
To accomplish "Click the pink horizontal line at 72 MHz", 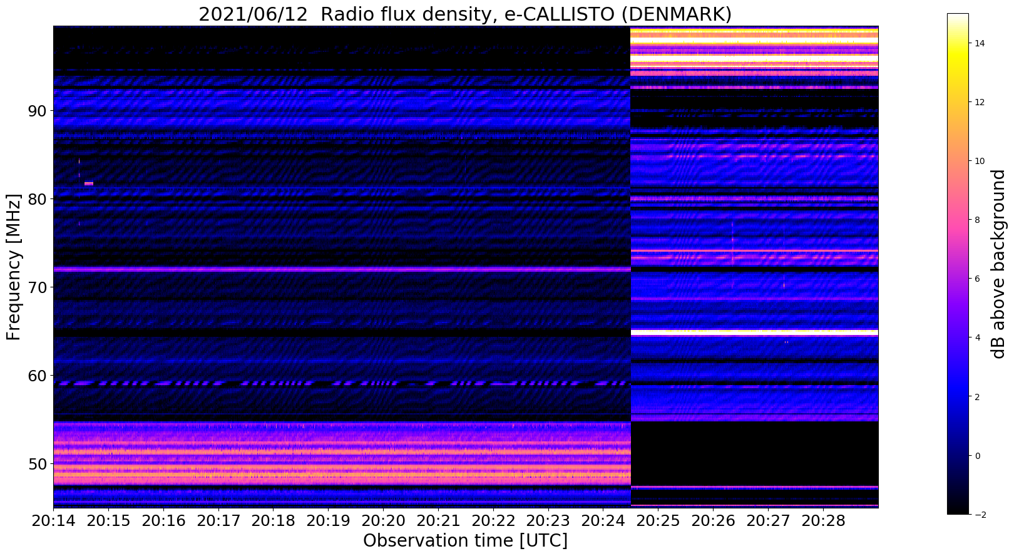I will tap(342, 269).
